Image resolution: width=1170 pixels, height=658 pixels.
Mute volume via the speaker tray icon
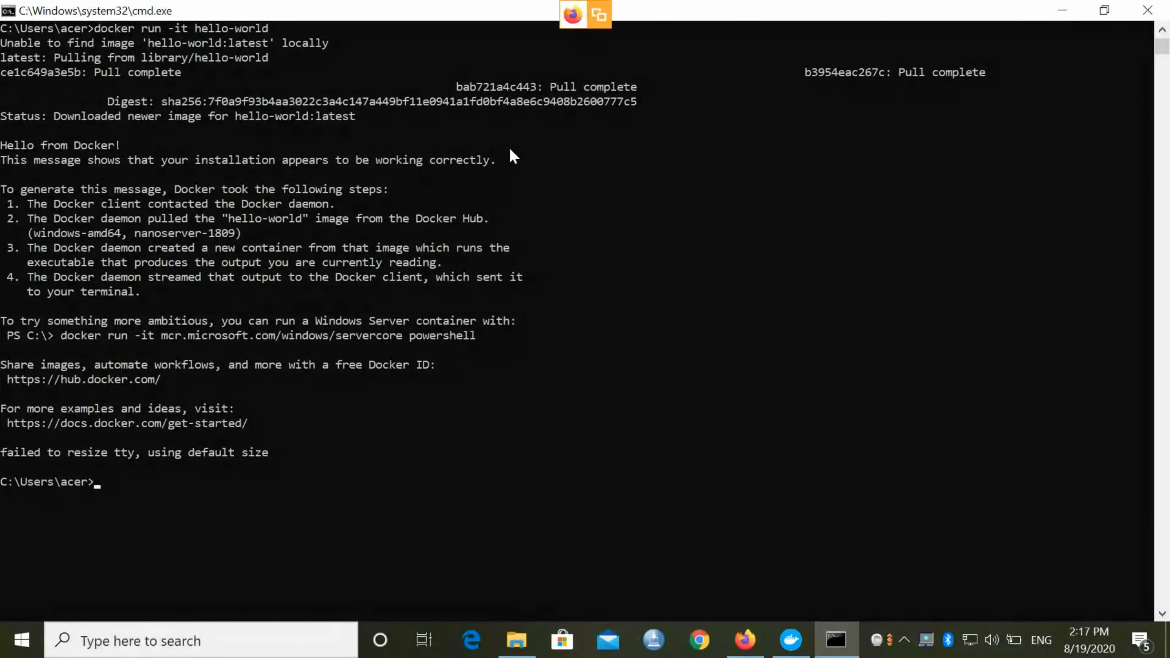(992, 640)
